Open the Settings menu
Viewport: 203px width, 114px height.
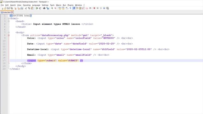tap(45, 5)
